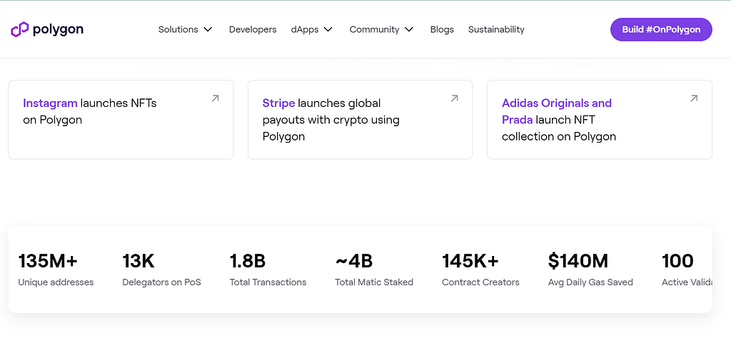The image size is (731, 338).
Task: Navigate to the Sustainability page
Action: coord(496,29)
